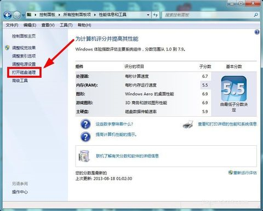263x211 pixels.
Task: Open 调整电源设置 link
Action: 24,64
